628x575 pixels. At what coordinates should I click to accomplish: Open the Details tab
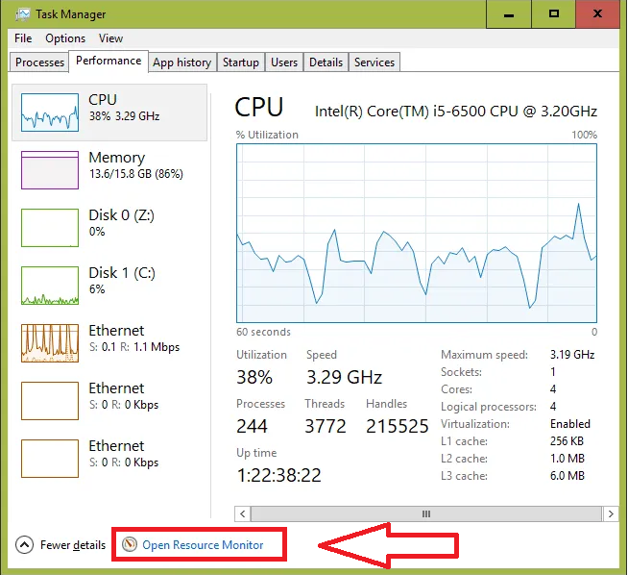click(x=326, y=62)
